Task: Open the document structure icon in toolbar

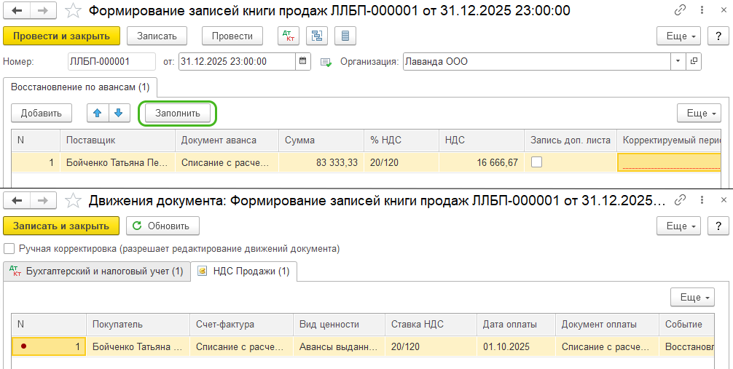Action: (316, 36)
